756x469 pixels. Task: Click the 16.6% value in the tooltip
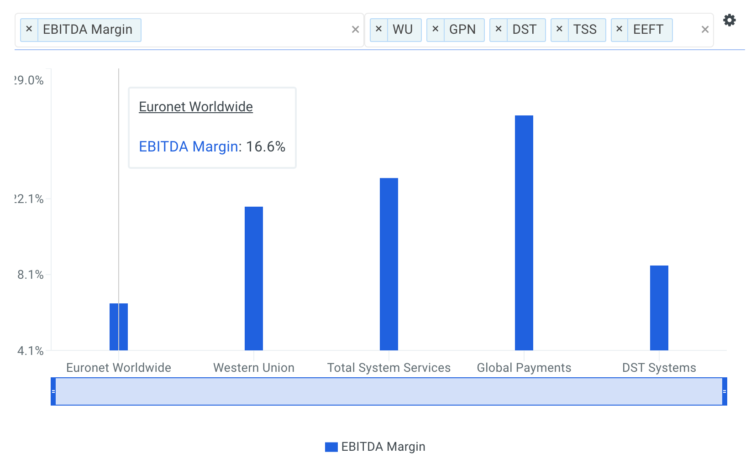point(266,146)
